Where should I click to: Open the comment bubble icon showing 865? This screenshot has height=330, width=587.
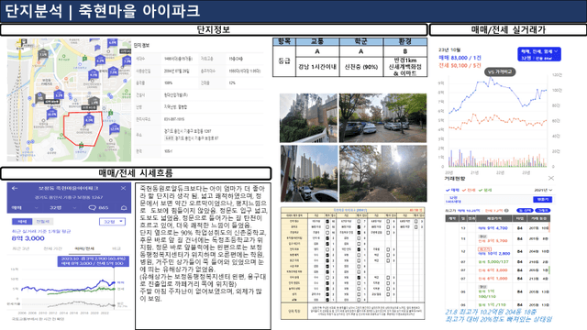(x=92, y=208)
